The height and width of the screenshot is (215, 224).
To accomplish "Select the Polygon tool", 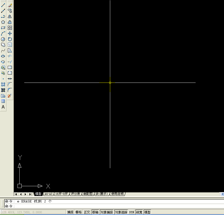I will (x=3, y=22).
